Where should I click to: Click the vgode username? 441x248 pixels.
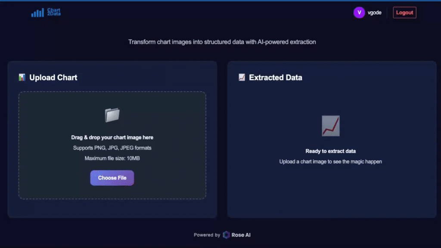pyautogui.click(x=374, y=12)
